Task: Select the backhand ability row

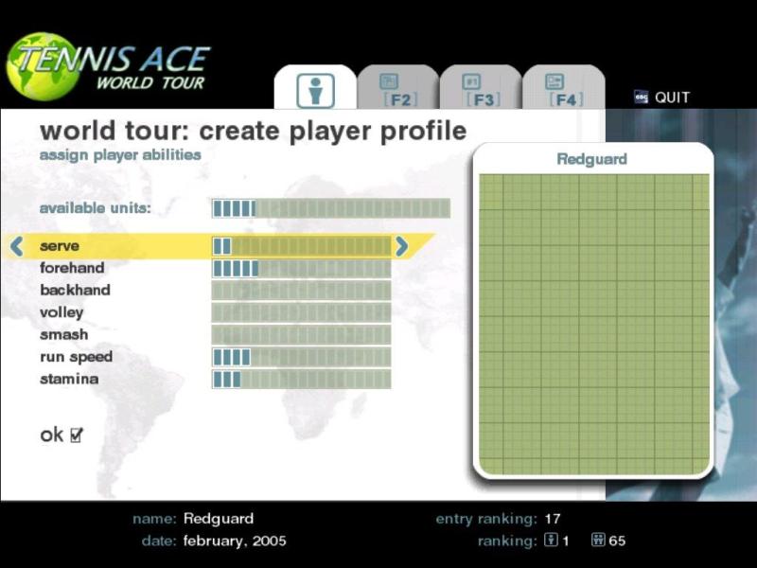Action: pos(75,291)
